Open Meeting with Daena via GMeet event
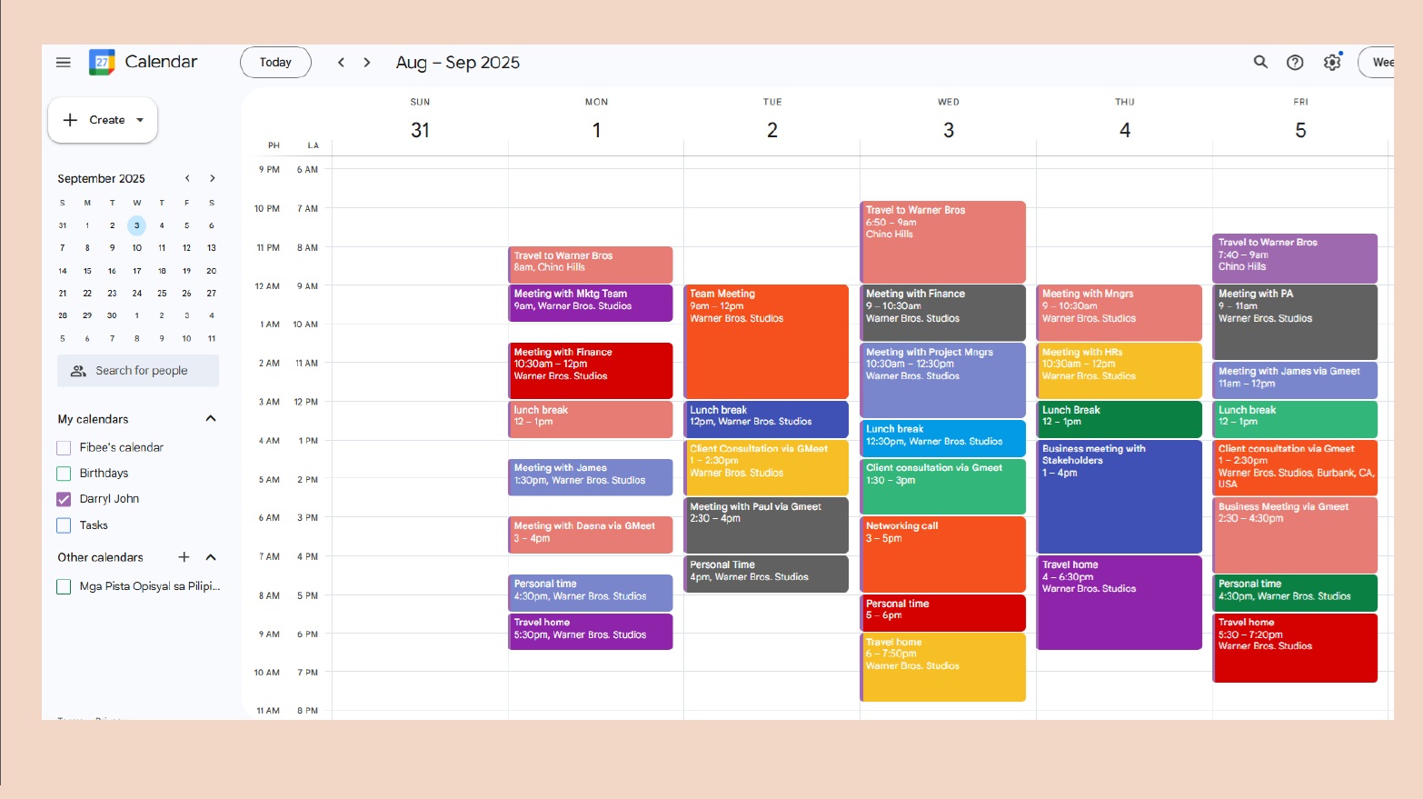Image resolution: width=1423 pixels, height=799 pixels. [x=591, y=534]
